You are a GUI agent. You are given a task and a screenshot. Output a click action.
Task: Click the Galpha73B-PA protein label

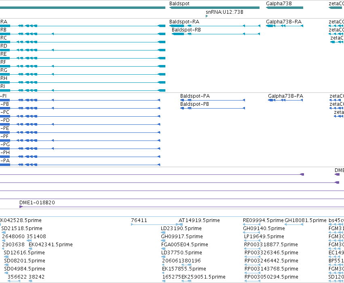click(x=286, y=96)
